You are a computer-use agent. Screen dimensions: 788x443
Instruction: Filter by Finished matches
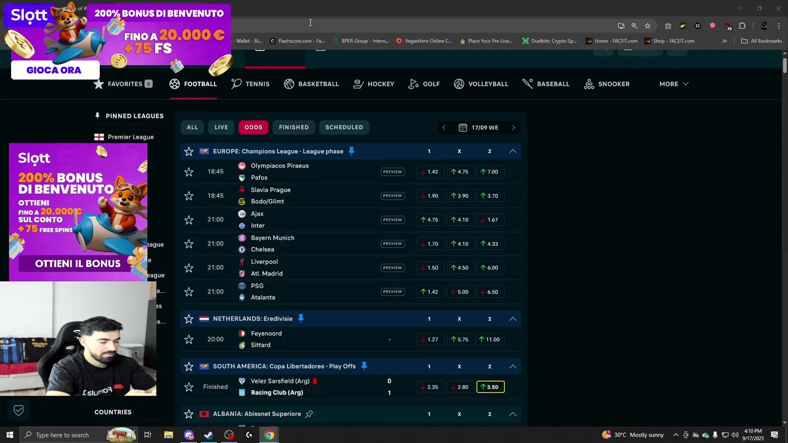[x=294, y=127]
